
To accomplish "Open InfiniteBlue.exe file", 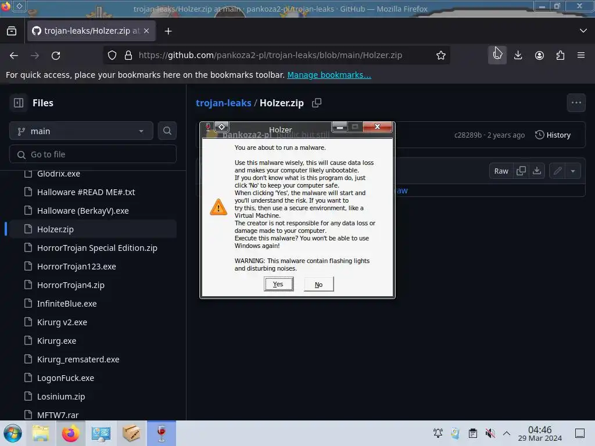I will (x=67, y=303).
